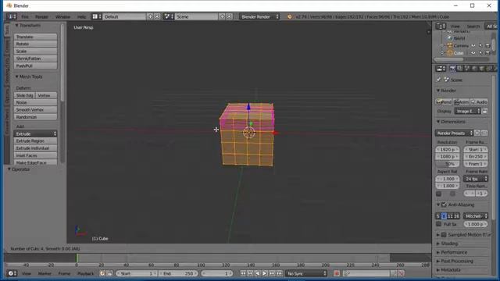
Task: Click the Translate button
Action: pos(35,37)
